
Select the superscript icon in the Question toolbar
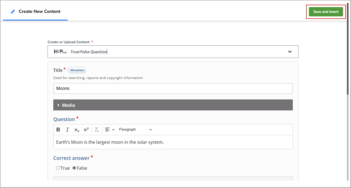(x=86, y=129)
